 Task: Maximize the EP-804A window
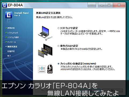[109, 5]
